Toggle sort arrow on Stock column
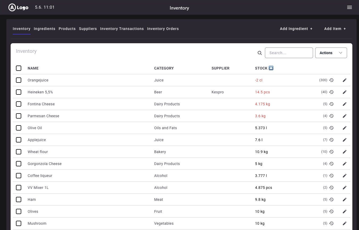Viewport: 359px width, 230px height. 271,68
